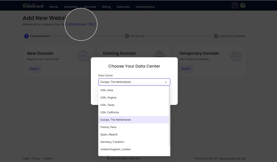
Task: Choose Spain, Madrid data center
Action: pos(134,135)
